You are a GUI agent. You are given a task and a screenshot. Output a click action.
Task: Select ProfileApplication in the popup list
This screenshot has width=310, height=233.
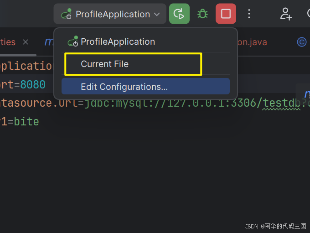(x=118, y=41)
